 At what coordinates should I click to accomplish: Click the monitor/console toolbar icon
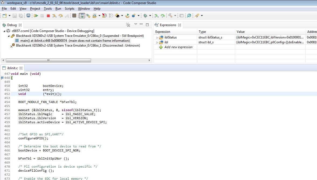29,16
